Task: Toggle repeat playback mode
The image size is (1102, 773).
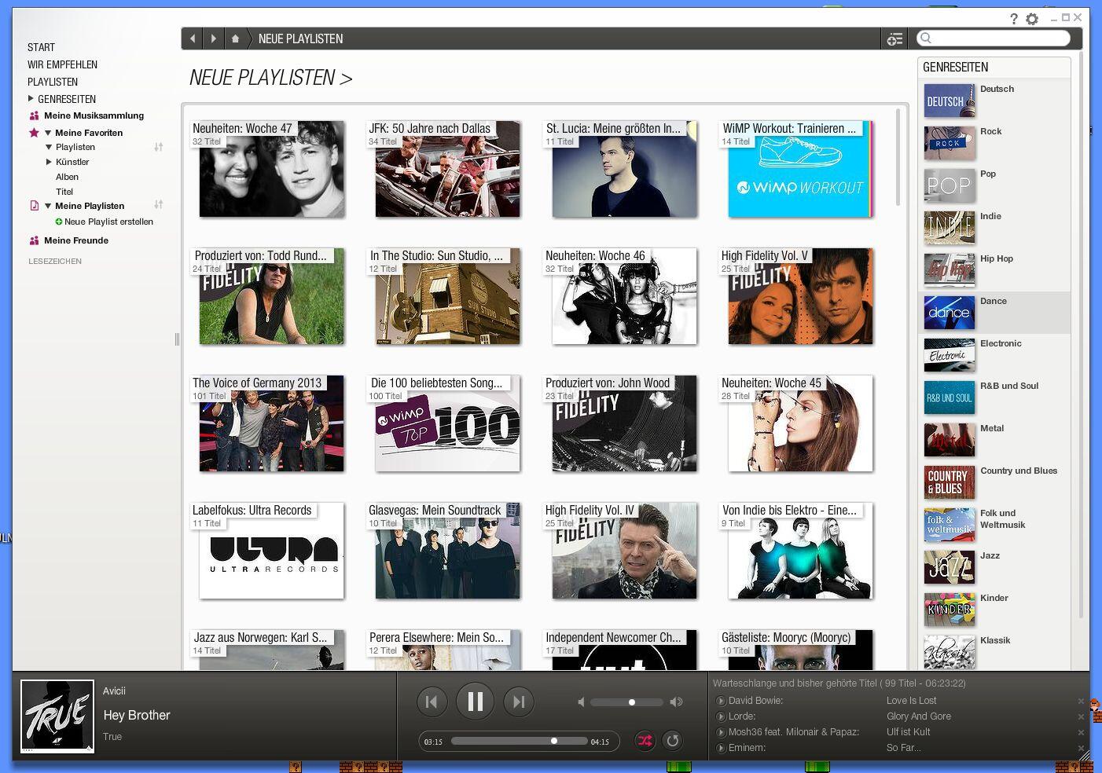Action: [672, 740]
